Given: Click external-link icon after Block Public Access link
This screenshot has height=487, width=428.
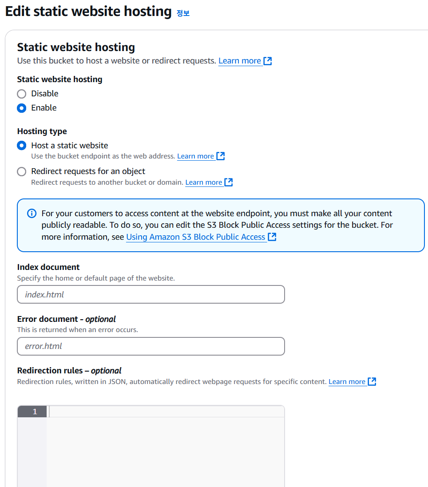Looking at the screenshot, I should tap(272, 237).
